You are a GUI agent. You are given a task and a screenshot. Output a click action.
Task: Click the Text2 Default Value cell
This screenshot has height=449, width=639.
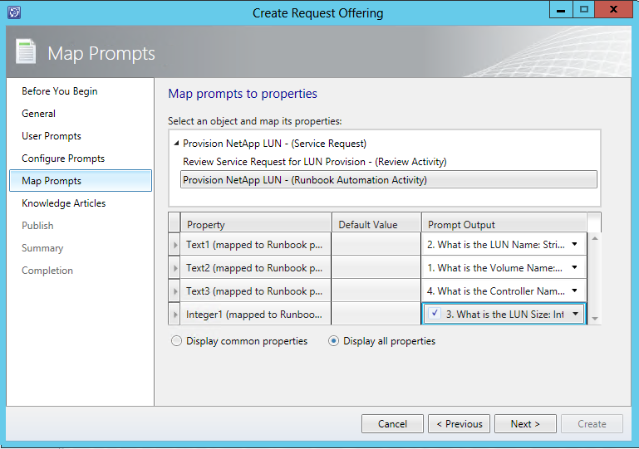tap(376, 268)
